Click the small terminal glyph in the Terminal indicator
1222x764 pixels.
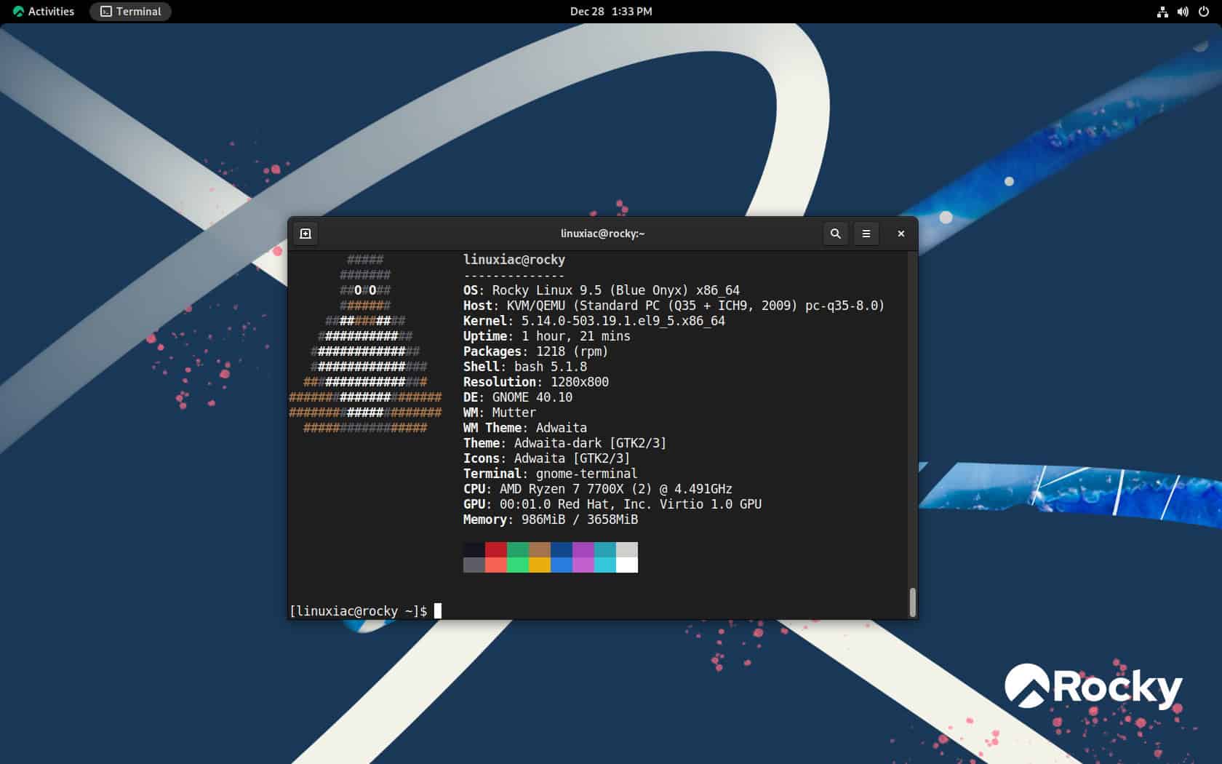[x=104, y=11]
